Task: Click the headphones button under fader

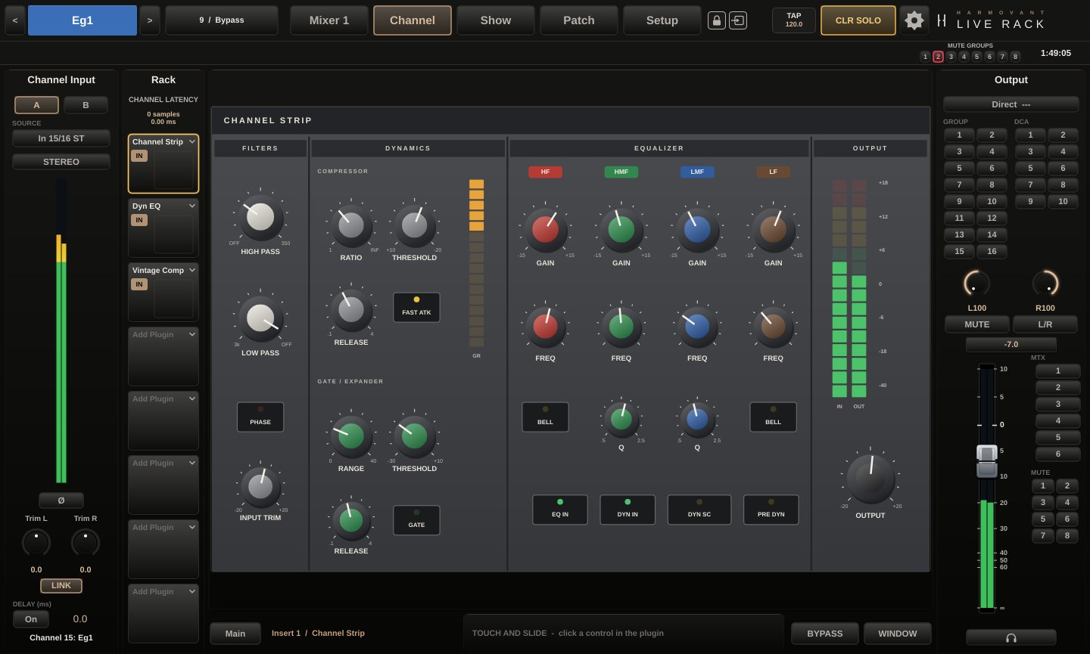Action: 1011,637
